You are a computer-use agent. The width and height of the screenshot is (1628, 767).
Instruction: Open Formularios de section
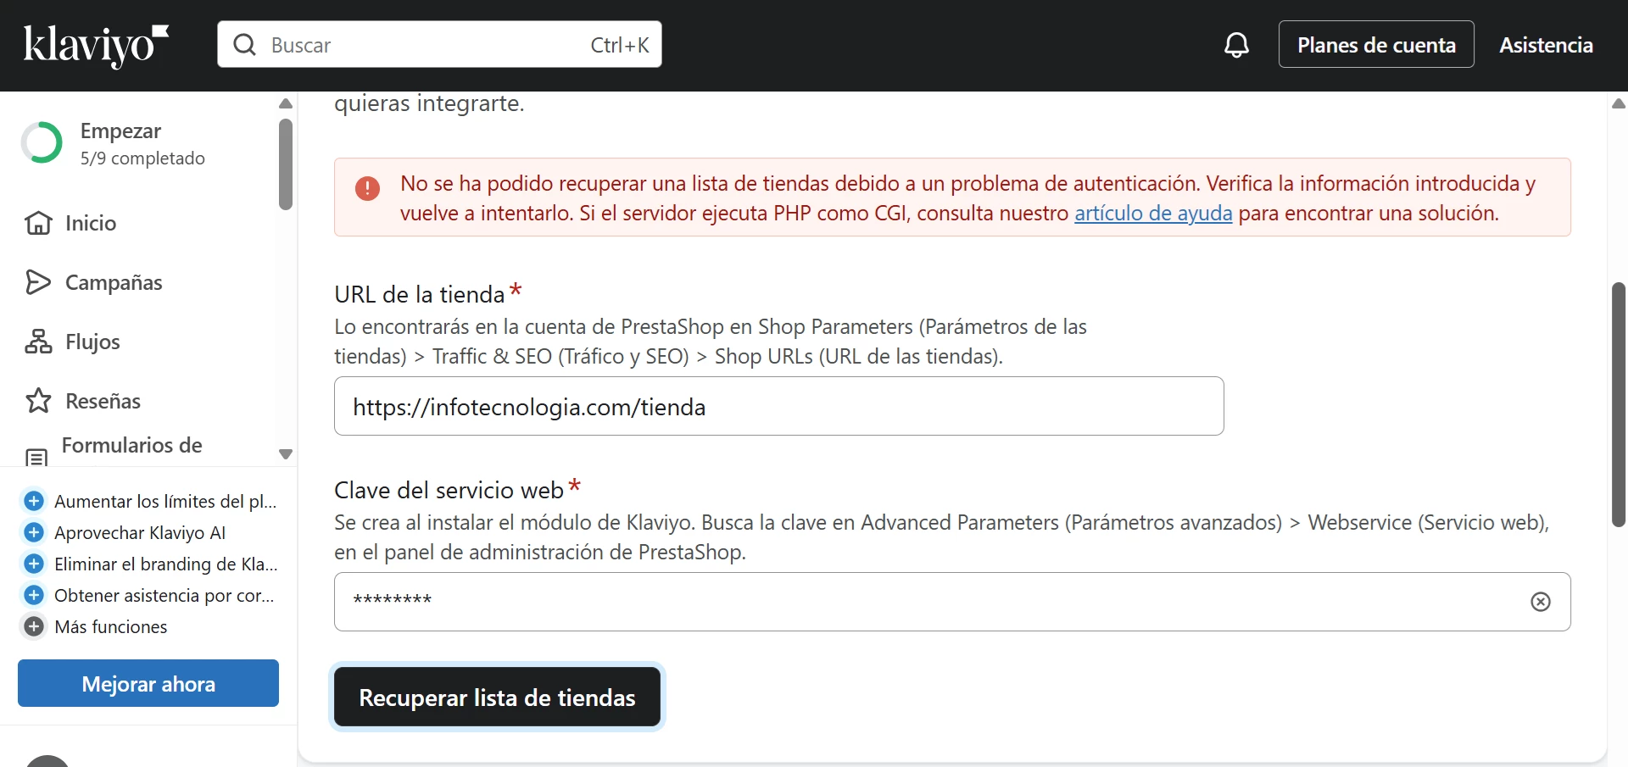click(x=131, y=445)
